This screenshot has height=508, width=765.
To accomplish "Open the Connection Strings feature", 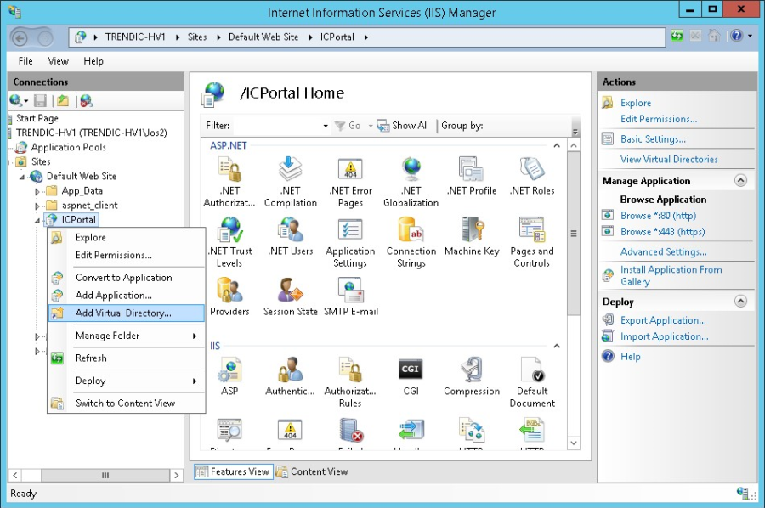I will click(411, 242).
